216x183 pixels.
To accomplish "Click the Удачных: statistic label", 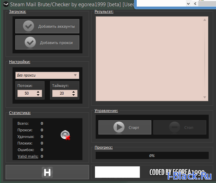I will click(26, 137).
